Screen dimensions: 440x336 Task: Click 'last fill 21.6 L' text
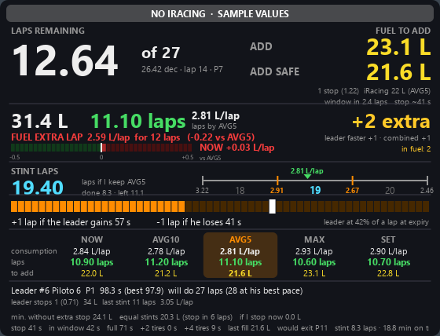[x=249, y=328]
